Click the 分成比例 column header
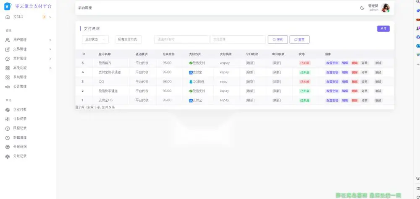Screen dimensions: 420x199 (168, 54)
